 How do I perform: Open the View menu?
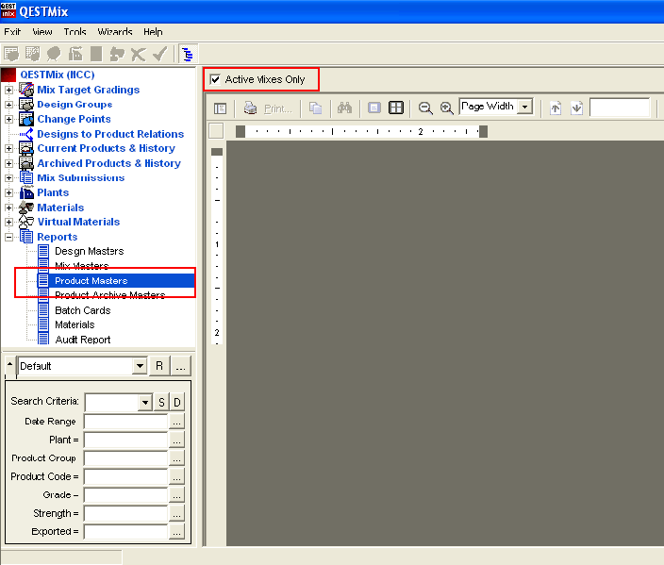42,32
